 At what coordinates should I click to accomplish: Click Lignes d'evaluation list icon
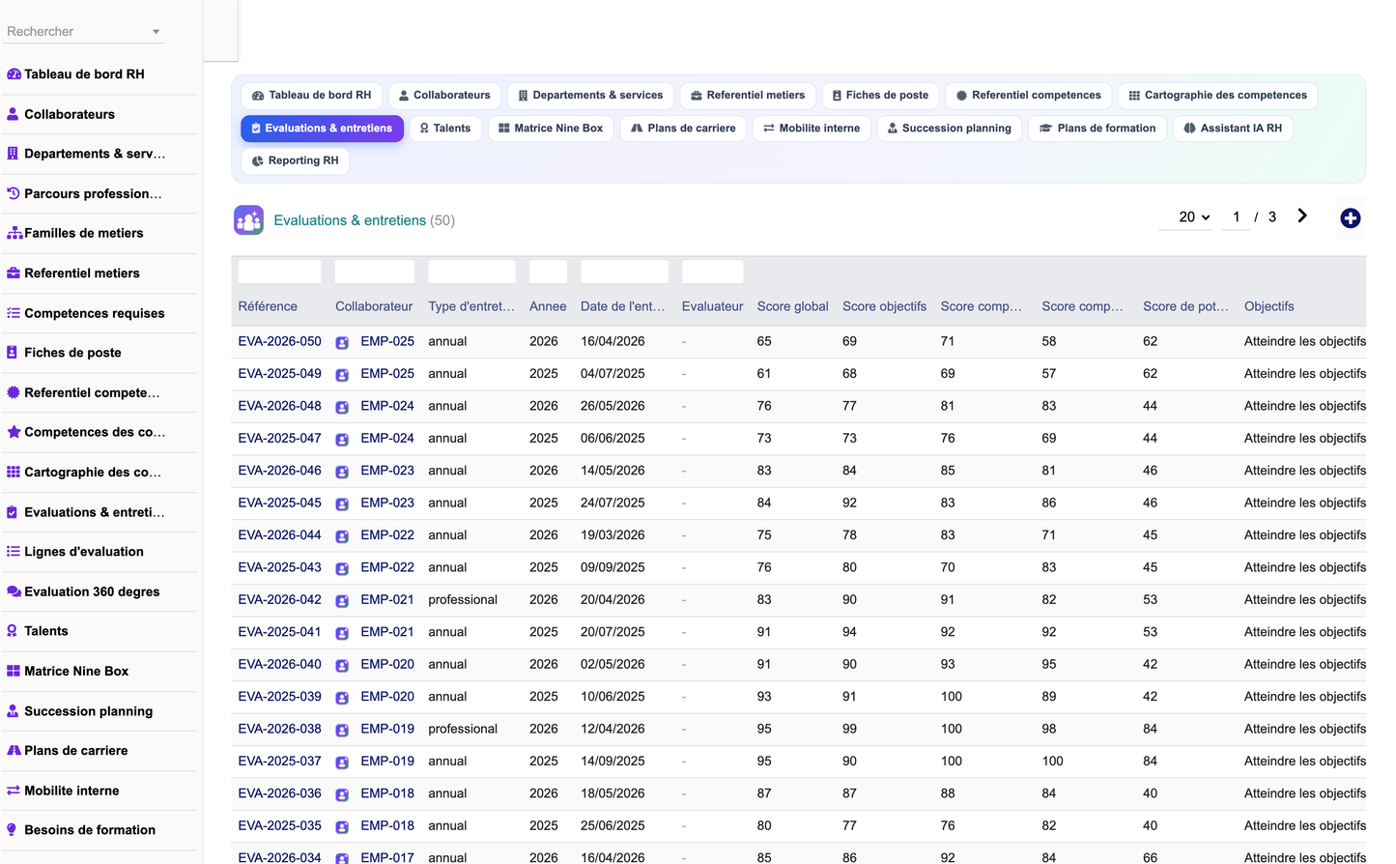tap(14, 552)
